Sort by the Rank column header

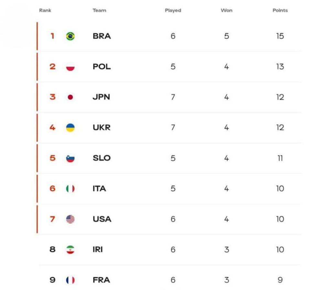tap(45, 10)
